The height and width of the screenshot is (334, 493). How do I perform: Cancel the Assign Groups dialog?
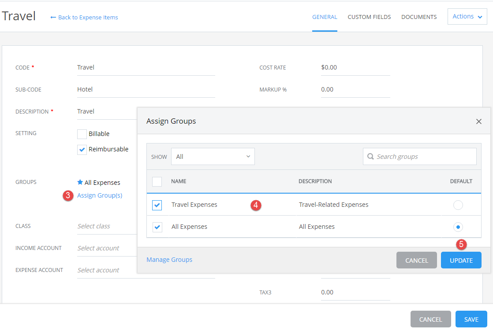point(417,261)
